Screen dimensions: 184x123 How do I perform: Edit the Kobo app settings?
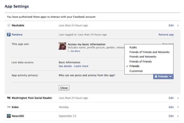tap(171, 107)
